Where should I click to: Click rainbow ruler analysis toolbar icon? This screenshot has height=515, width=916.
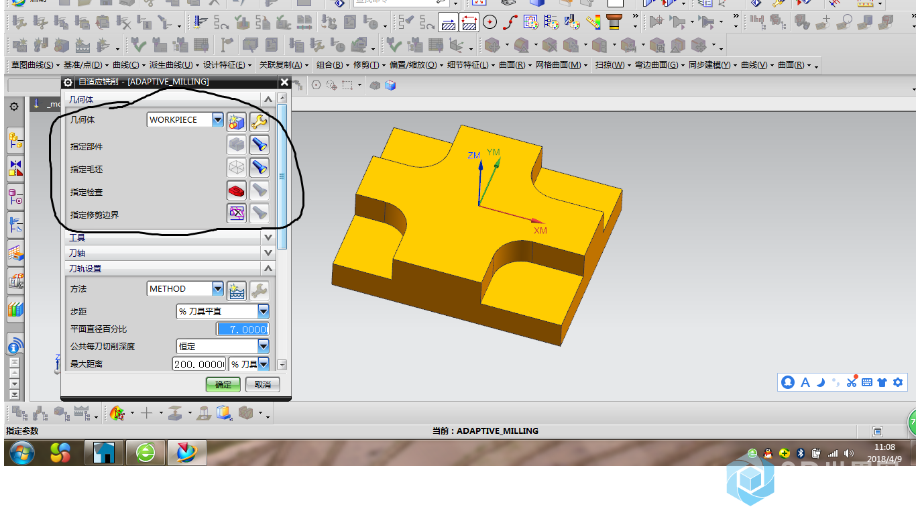593,23
